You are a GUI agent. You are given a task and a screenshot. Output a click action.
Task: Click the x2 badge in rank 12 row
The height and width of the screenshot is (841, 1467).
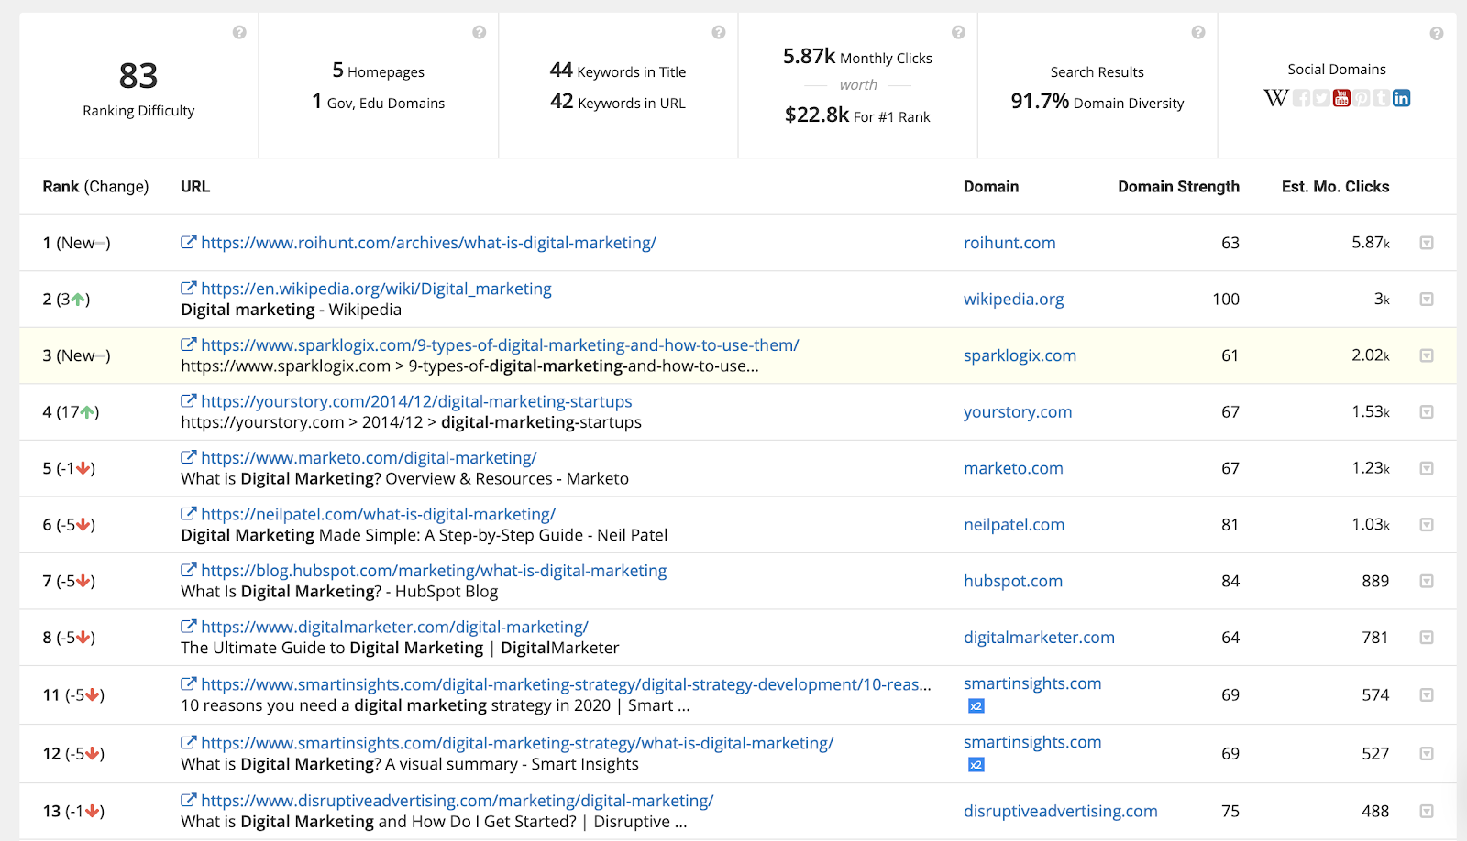[x=976, y=765]
